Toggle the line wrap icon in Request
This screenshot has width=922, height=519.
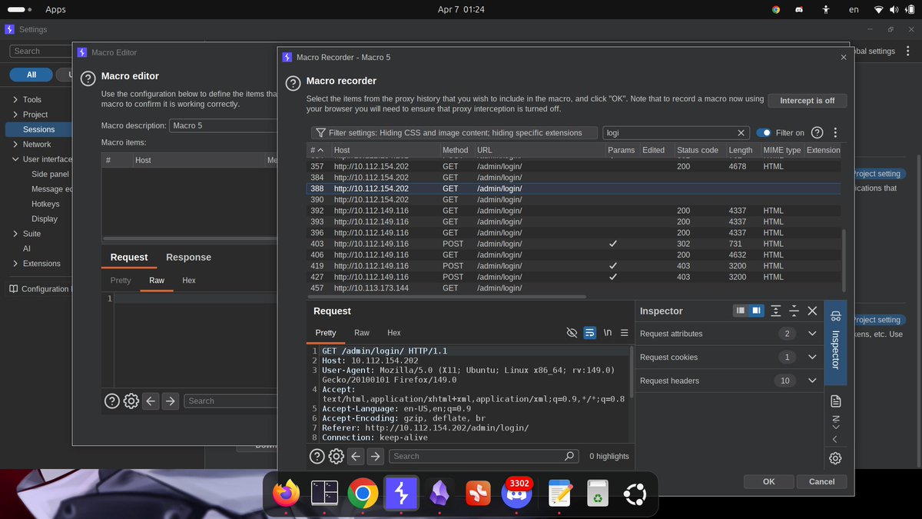pyautogui.click(x=589, y=333)
